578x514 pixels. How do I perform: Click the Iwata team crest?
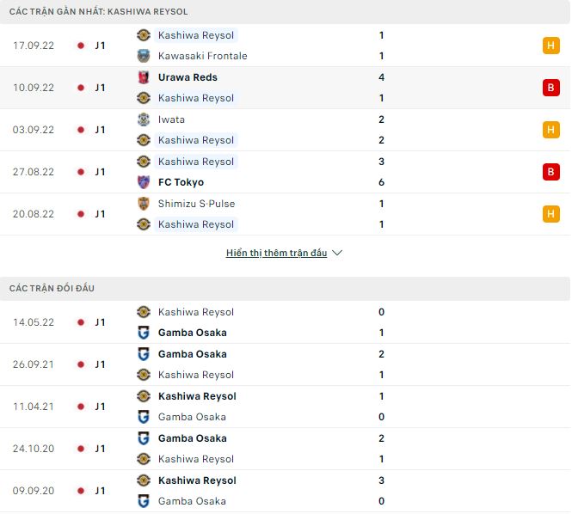pos(144,119)
